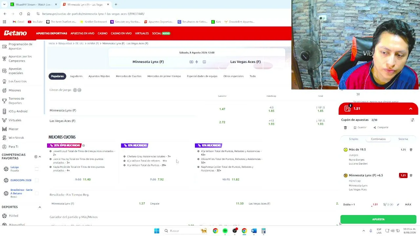Viewport: 420px width, 236px height.
Task: Open the Calculator from the taskbar
Action: (263, 231)
